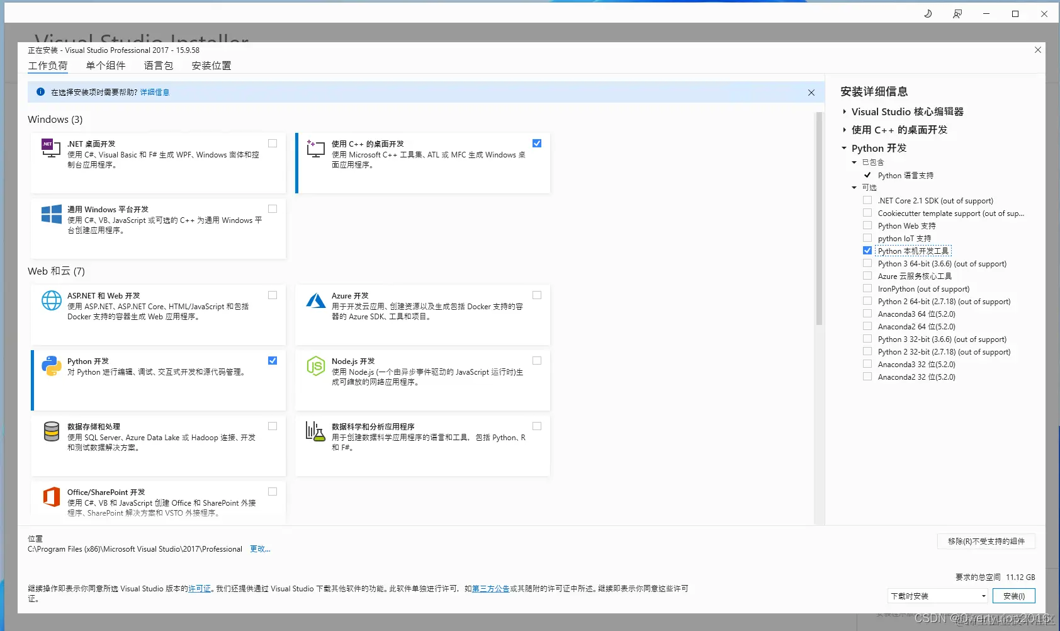Check the Office/SharePoint 开发 checkbox
This screenshot has height=631, width=1060.
pyautogui.click(x=273, y=492)
